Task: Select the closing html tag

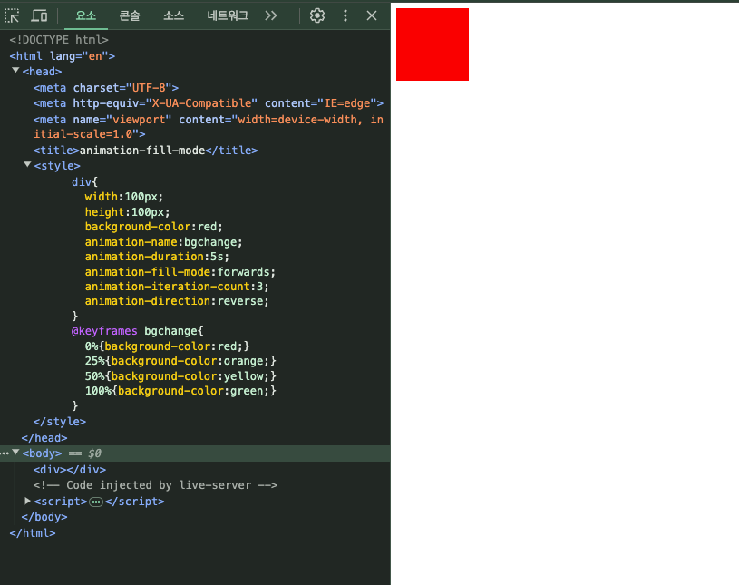Action: [x=33, y=533]
